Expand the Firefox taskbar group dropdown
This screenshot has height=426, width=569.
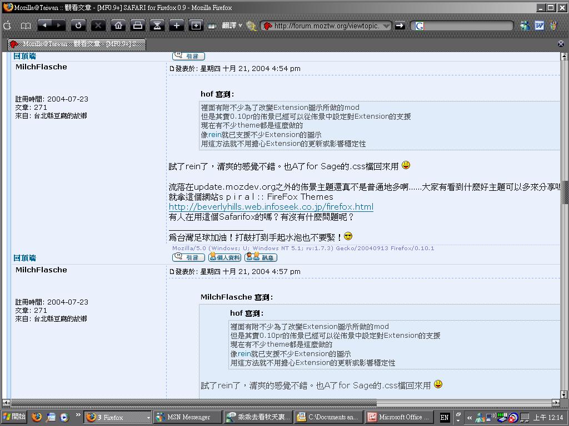(148, 417)
